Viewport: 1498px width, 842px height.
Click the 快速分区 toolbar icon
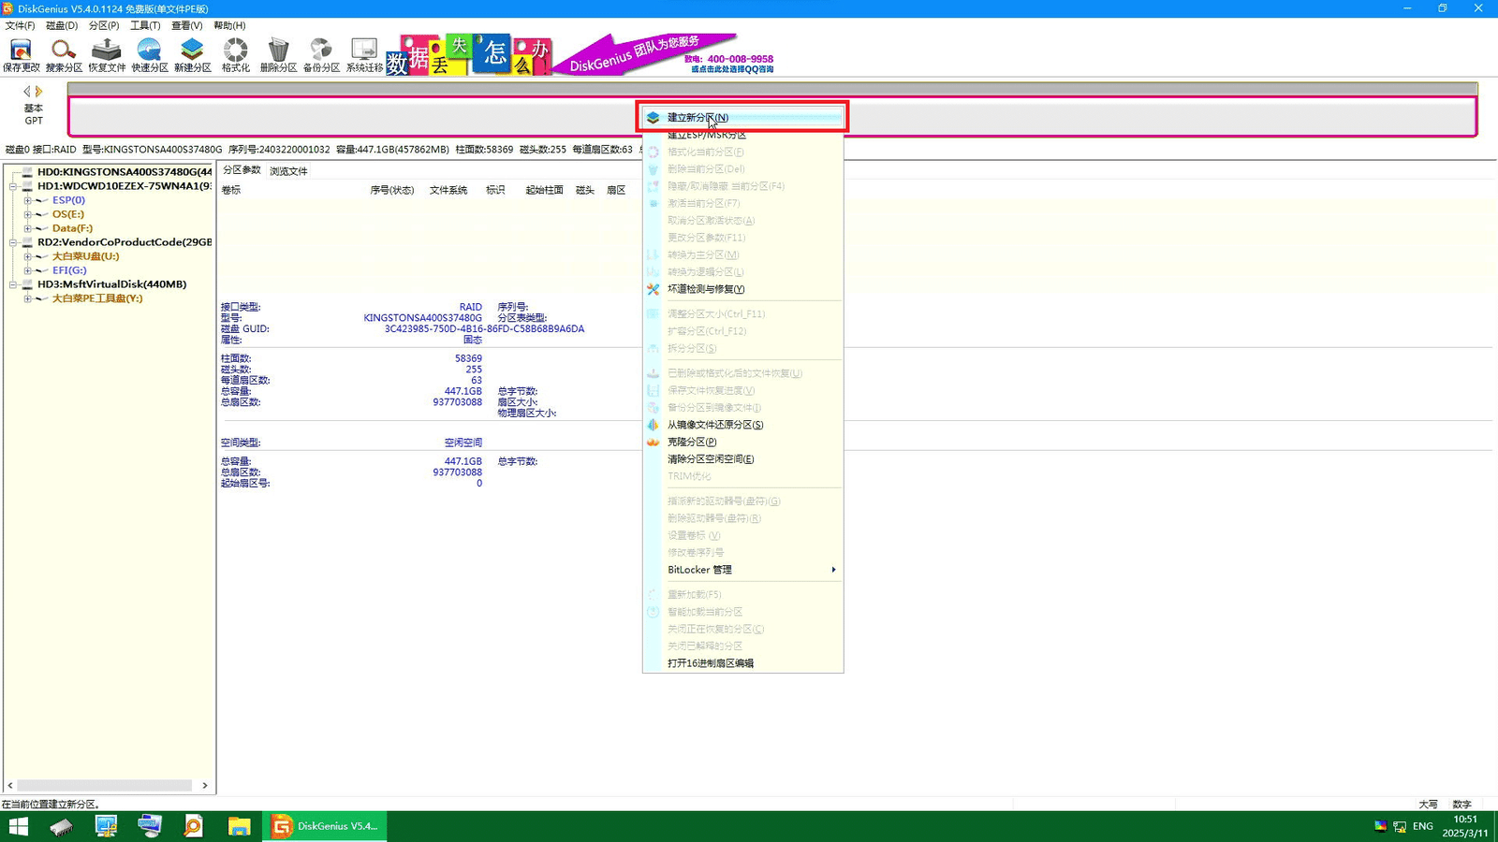pyautogui.click(x=150, y=55)
